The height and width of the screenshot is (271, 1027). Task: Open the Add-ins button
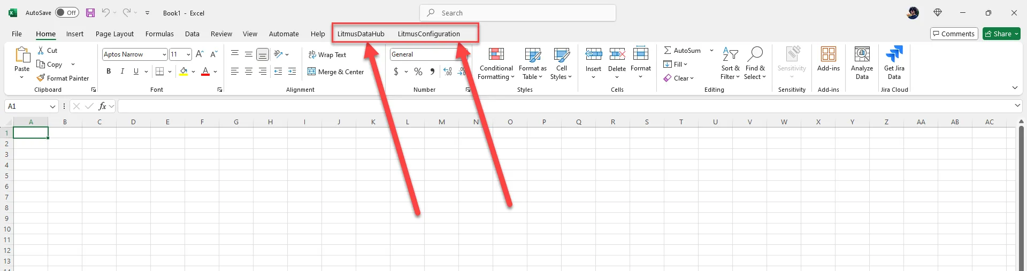[x=829, y=59]
